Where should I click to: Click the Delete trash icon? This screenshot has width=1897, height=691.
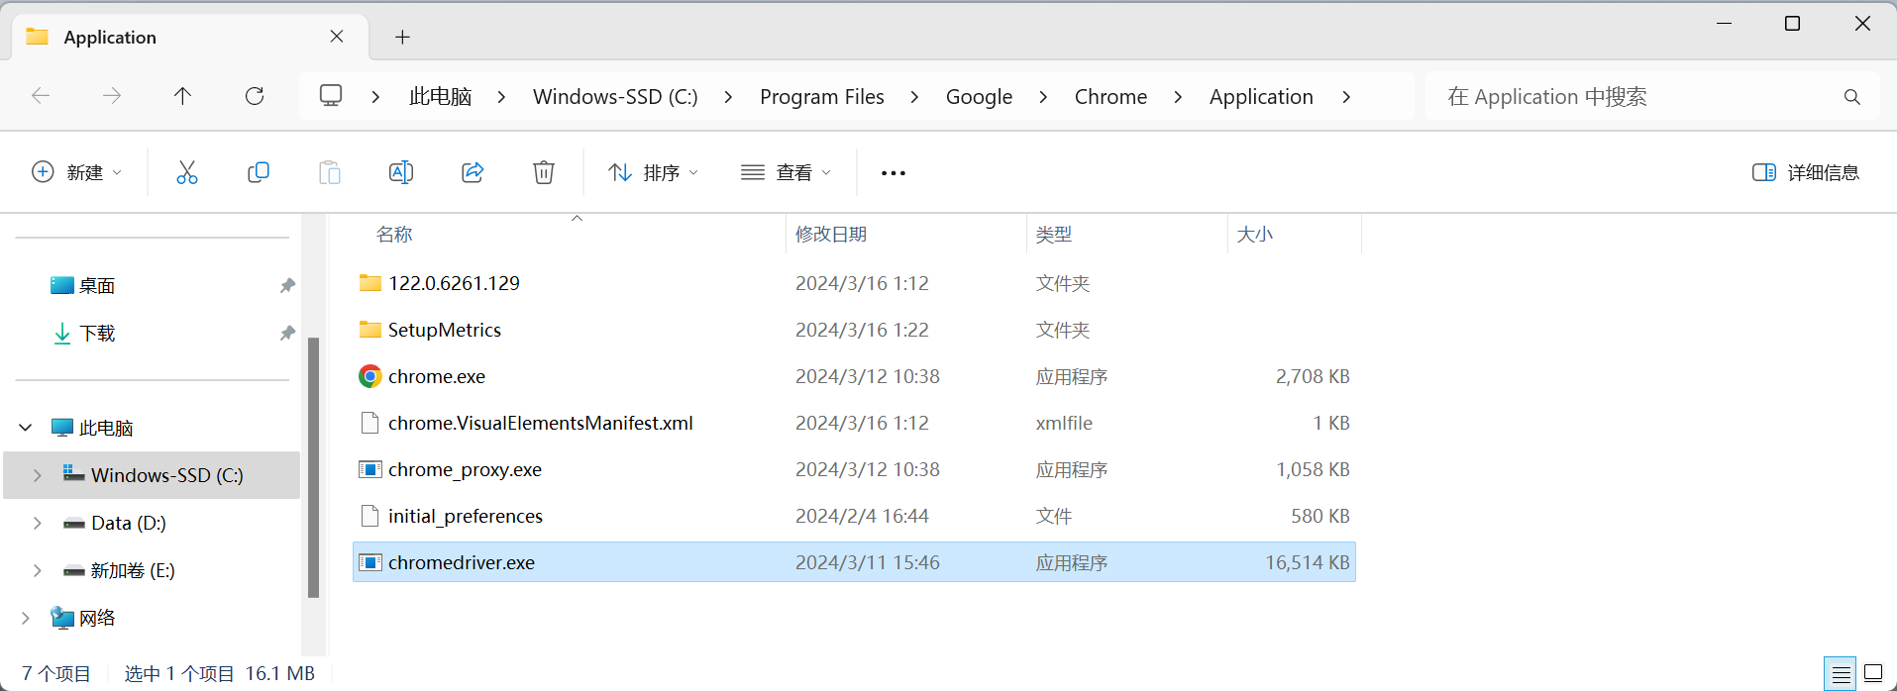[x=544, y=172]
